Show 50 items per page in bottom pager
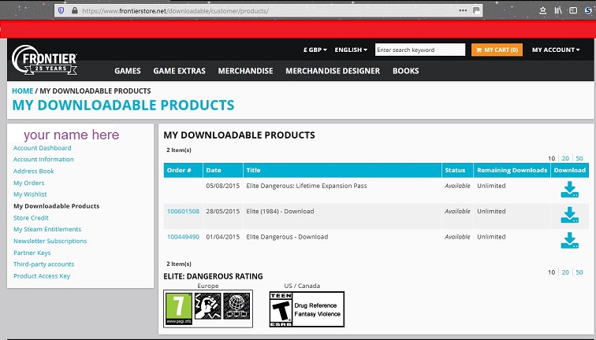Screen dimensions: 596x340 coord(579,272)
